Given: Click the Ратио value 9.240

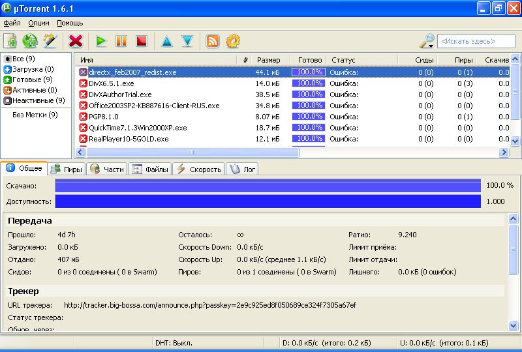Looking at the screenshot, I should click(407, 235).
